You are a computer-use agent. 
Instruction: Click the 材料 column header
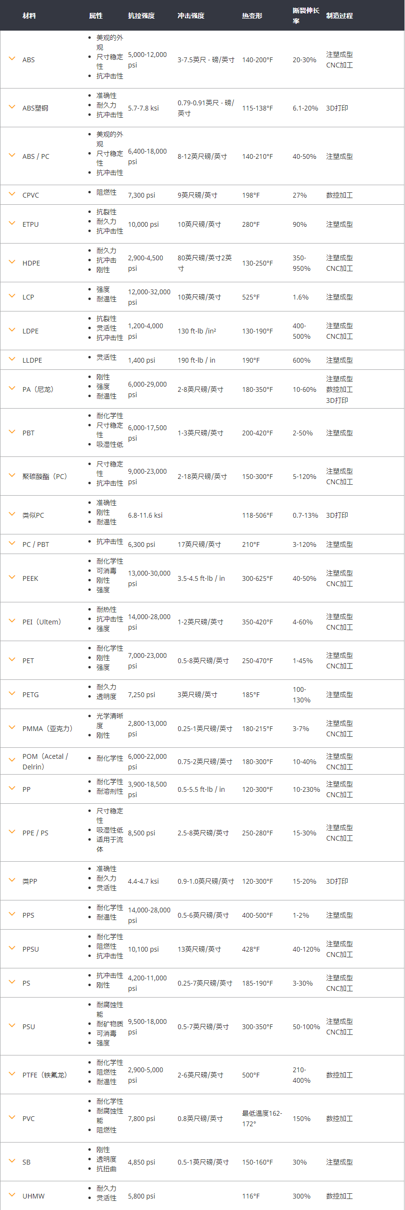click(x=29, y=16)
